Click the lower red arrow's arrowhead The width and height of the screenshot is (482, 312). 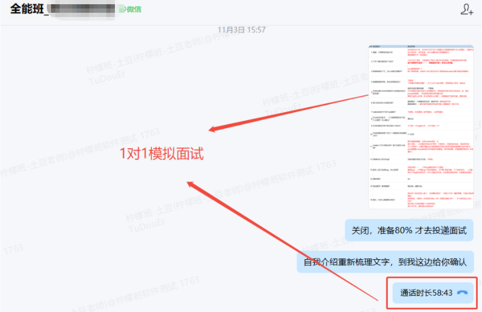pyautogui.click(x=191, y=183)
